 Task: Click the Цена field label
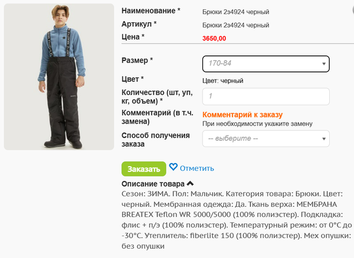coord(133,37)
